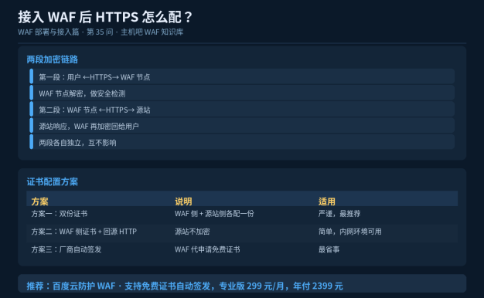Screen dimensions: 484x298
Task: Click the row '两段各自独立，互不影响'
Action: coord(242,142)
